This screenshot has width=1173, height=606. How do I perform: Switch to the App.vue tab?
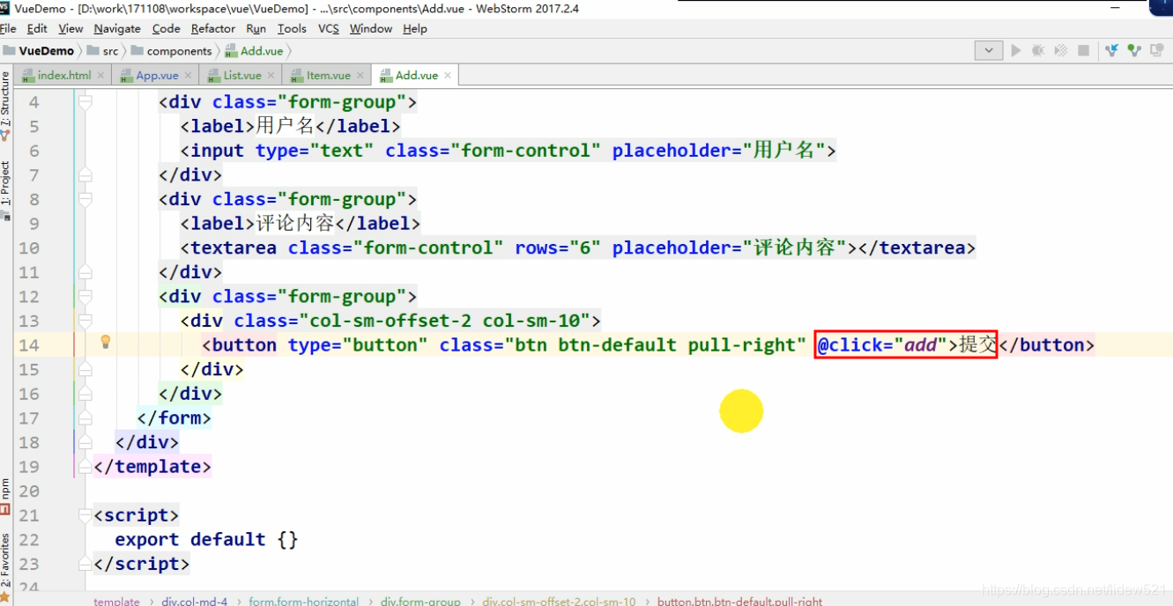tap(157, 76)
